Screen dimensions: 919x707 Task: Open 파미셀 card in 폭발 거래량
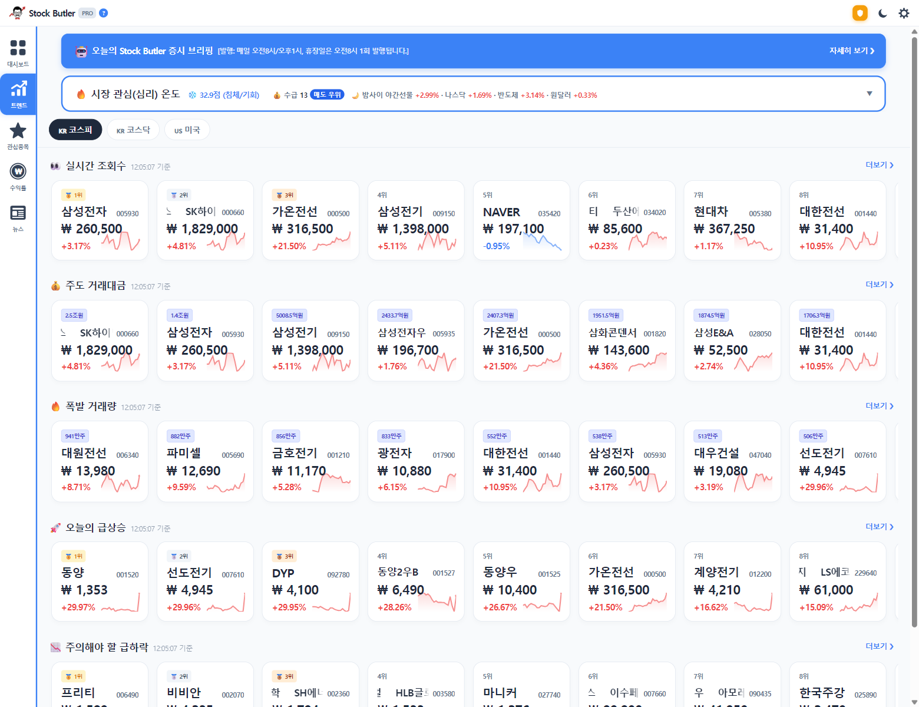click(205, 461)
